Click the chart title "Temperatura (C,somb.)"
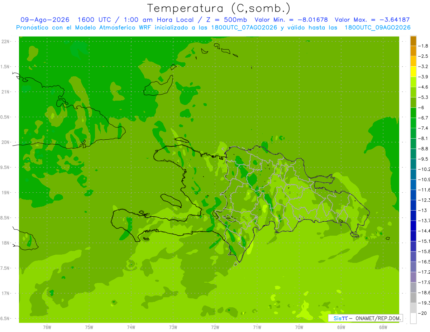The image size is (430, 332). pyautogui.click(x=219, y=8)
